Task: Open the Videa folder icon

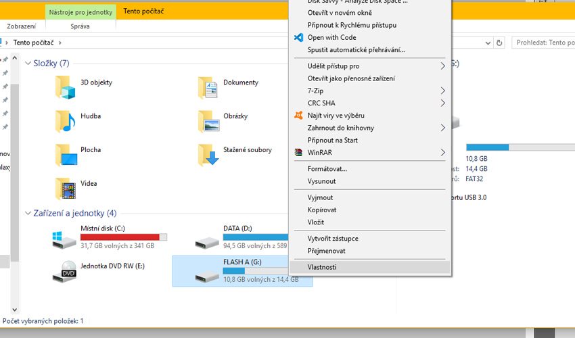Action: tap(66, 188)
